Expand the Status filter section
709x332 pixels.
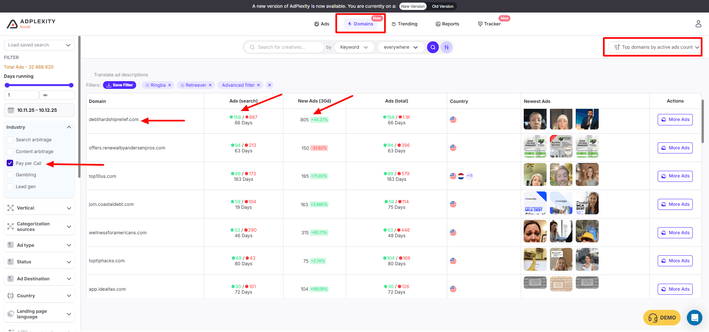tap(69, 262)
